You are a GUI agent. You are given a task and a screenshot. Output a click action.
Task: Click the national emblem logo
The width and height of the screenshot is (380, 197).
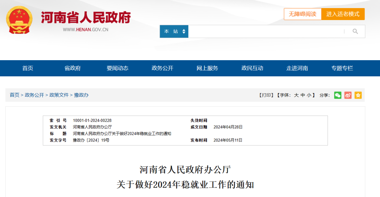19,20
